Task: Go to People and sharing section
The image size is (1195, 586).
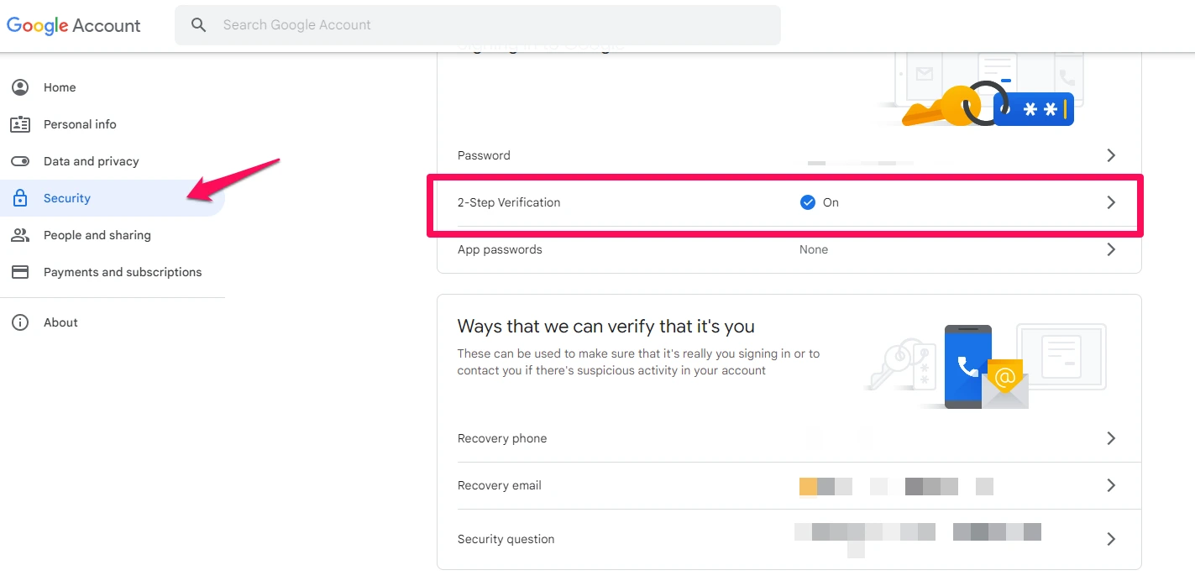Action: pyautogui.click(x=97, y=235)
